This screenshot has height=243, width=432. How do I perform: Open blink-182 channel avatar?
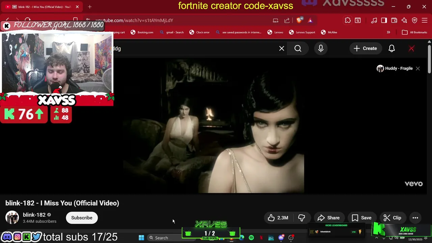click(x=12, y=218)
